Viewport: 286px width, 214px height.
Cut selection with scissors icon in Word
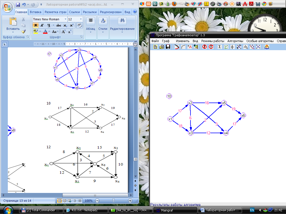coord(23,19)
